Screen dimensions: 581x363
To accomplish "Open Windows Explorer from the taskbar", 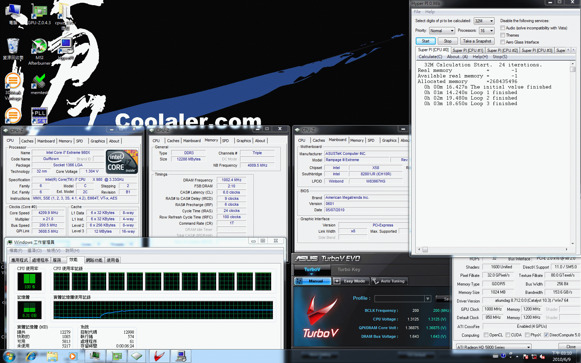I will coord(52,356).
